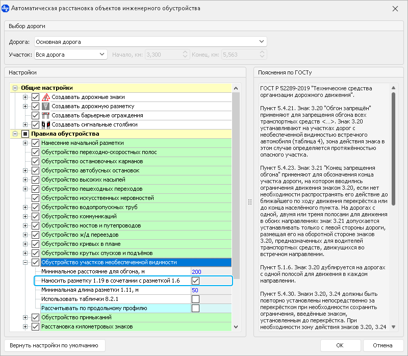Confirm with the OK button

340,345
